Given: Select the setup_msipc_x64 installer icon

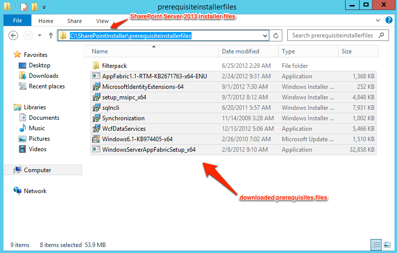Looking at the screenshot, I should click(x=96, y=97).
